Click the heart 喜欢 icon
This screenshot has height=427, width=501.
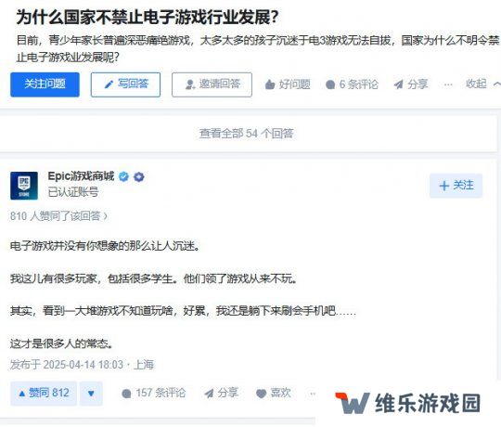pos(262,394)
